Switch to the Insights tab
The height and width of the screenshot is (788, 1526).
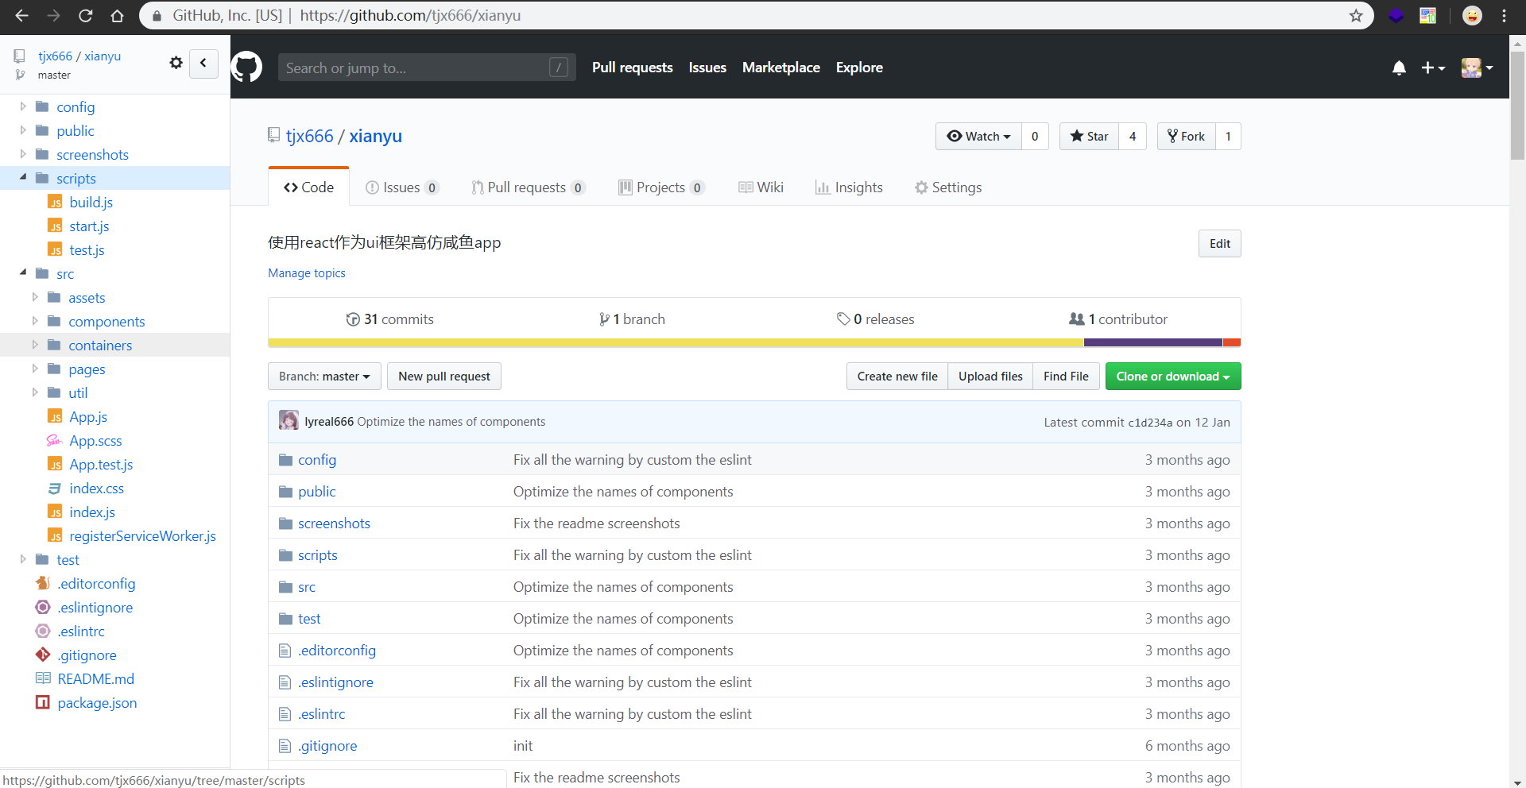[849, 187]
